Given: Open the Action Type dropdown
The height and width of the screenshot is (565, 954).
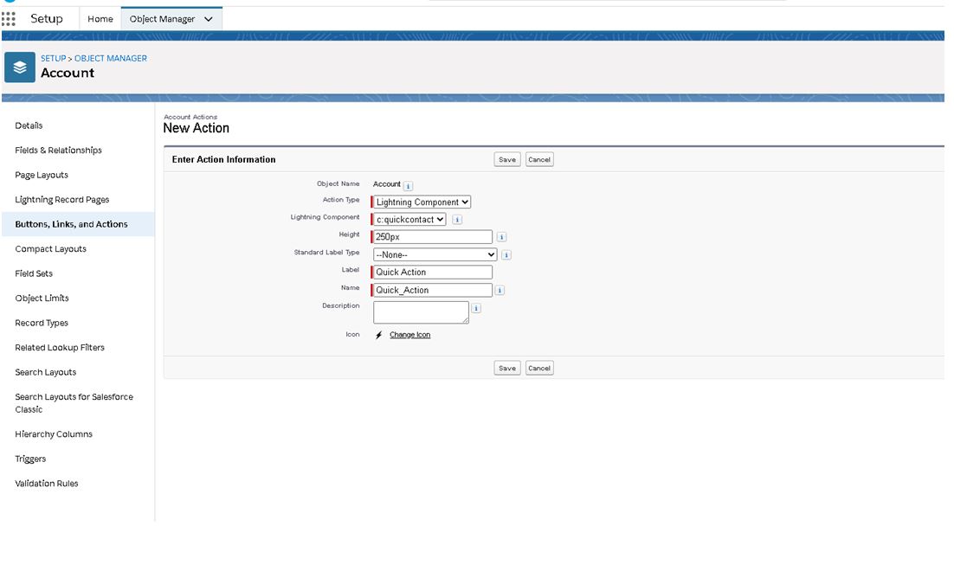Looking at the screenshot, I should (x=422, y=202).
